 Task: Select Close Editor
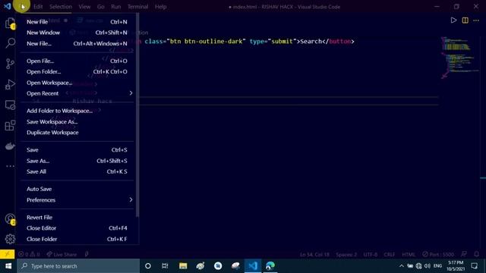[x=77, y=228]
